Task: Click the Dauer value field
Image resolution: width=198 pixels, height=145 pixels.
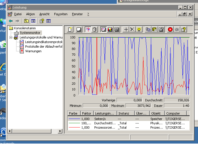Action: [177, 106]
